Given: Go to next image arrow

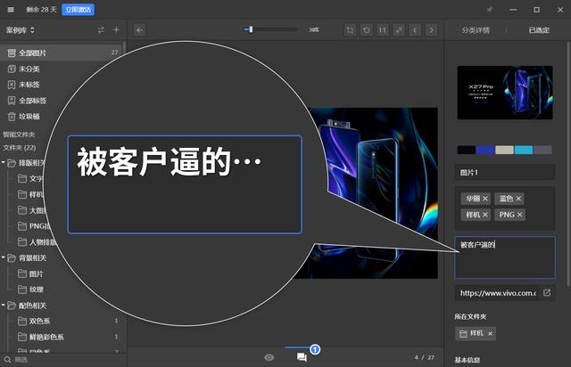Looking at the screenshot, I should tap(430, 29).
